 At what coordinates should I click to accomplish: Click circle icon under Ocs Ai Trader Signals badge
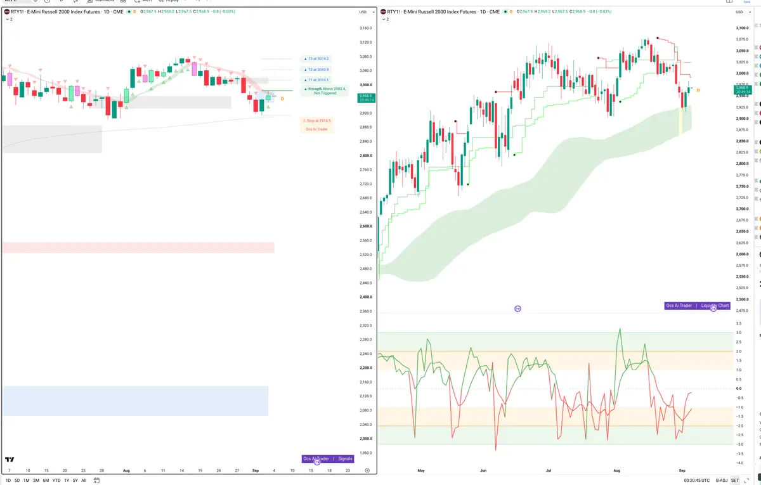coord(317,462)
